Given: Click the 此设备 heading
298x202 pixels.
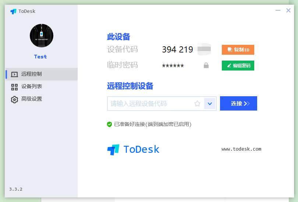Looking at the screenshot, I should click(x=118, y=37).
